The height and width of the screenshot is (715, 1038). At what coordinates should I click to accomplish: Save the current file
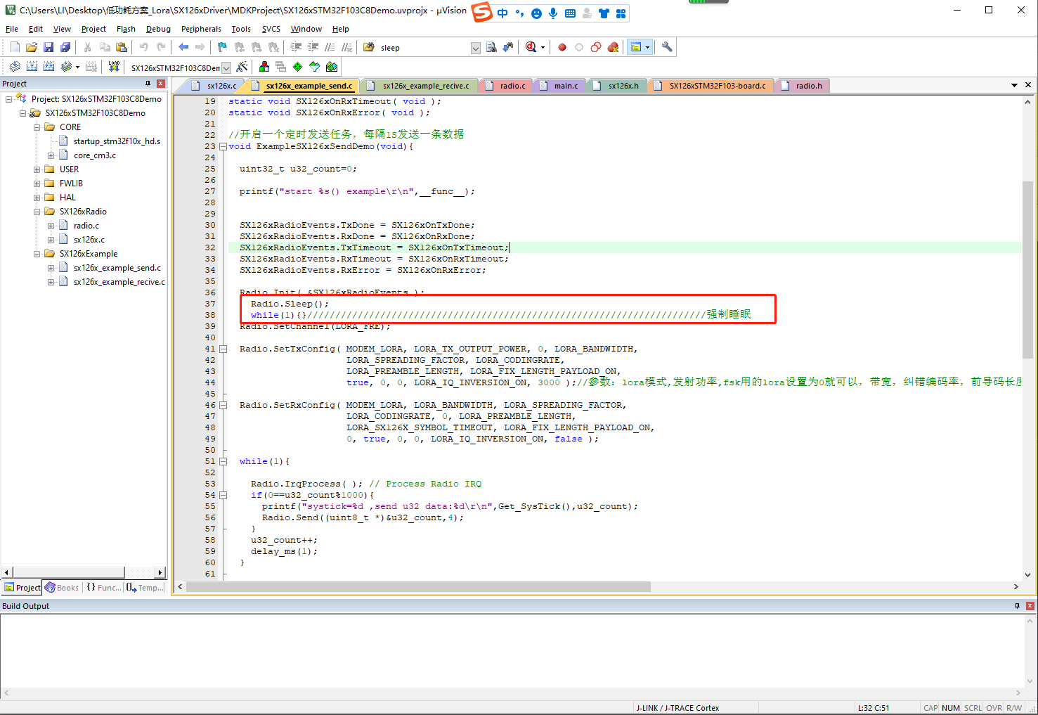click(48, 47)
